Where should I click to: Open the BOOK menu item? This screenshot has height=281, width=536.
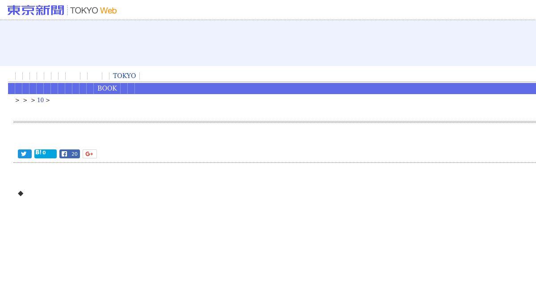(107, 88)
